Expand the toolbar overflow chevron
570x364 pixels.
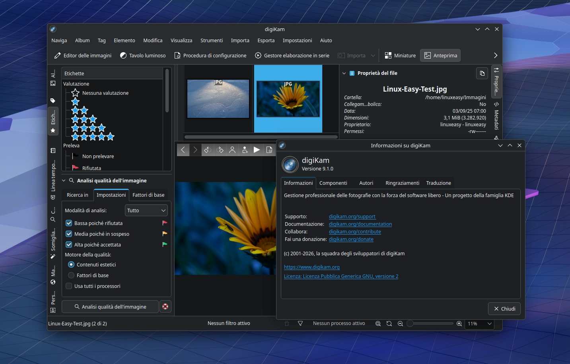coord(496,55)
